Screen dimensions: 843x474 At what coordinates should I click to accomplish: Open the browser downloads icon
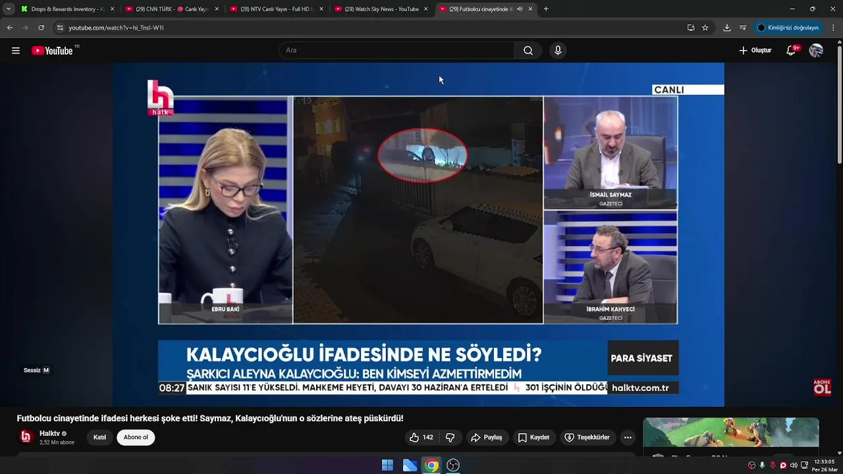[x=727, y=28]
